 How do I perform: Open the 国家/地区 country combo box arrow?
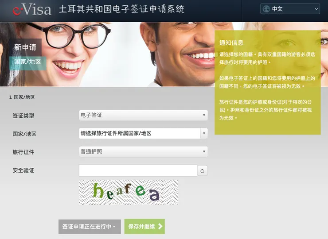(x=204, y=133)
